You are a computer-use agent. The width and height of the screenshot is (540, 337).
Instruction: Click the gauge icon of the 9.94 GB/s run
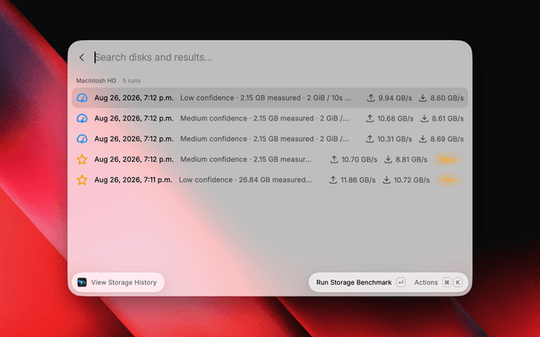click(x=82, y=98)
